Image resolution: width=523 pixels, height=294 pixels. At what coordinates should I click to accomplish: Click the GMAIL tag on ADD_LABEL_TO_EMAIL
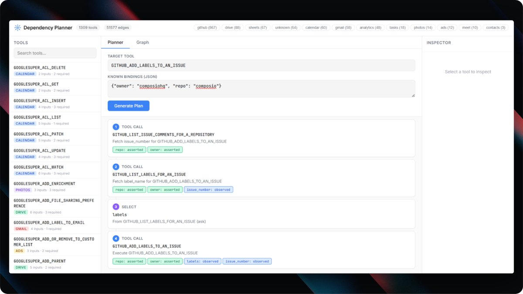[21, 229]
